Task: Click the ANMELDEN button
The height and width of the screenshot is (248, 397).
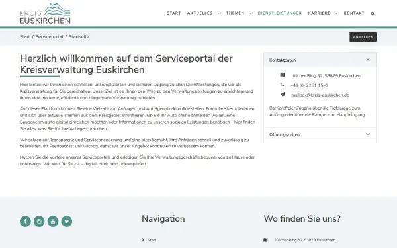Action: coord(363,37)
